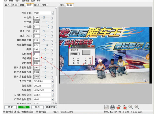The image size is (158, 114).
Task: Open the 负片品牌 COLOR dropdown
Action: (x=52, y=86)
